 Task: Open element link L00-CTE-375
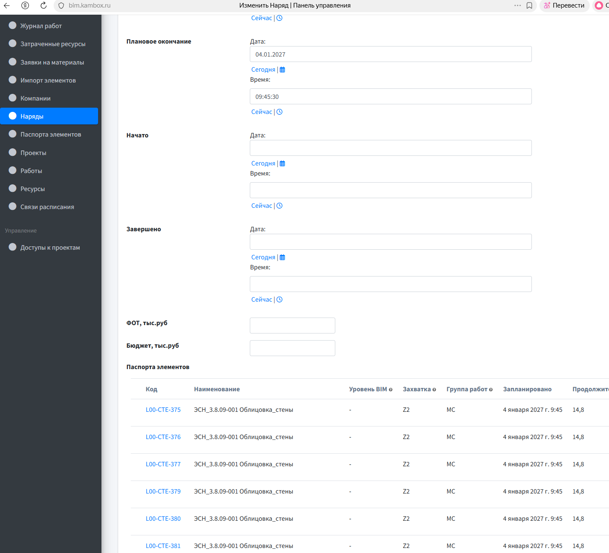163,410
